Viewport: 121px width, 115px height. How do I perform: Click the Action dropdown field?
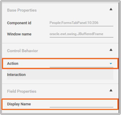(81, 64)
